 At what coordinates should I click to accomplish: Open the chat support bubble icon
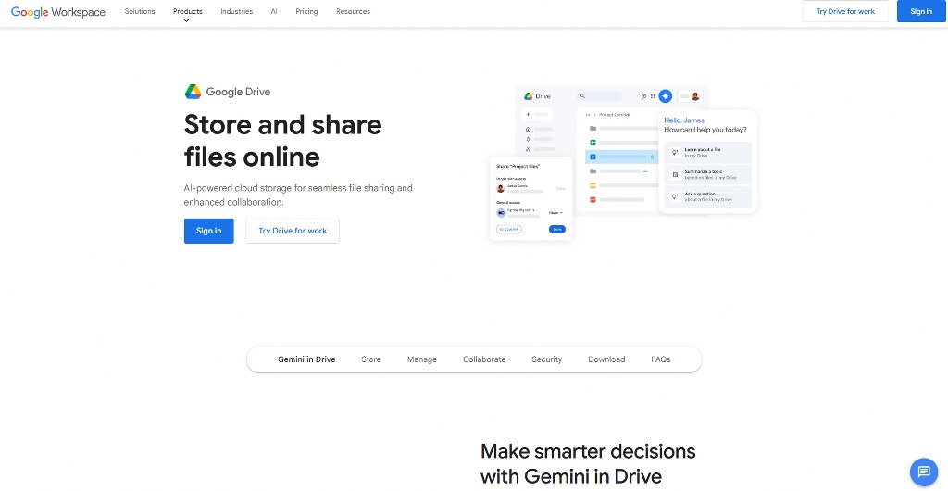[923, 472]
